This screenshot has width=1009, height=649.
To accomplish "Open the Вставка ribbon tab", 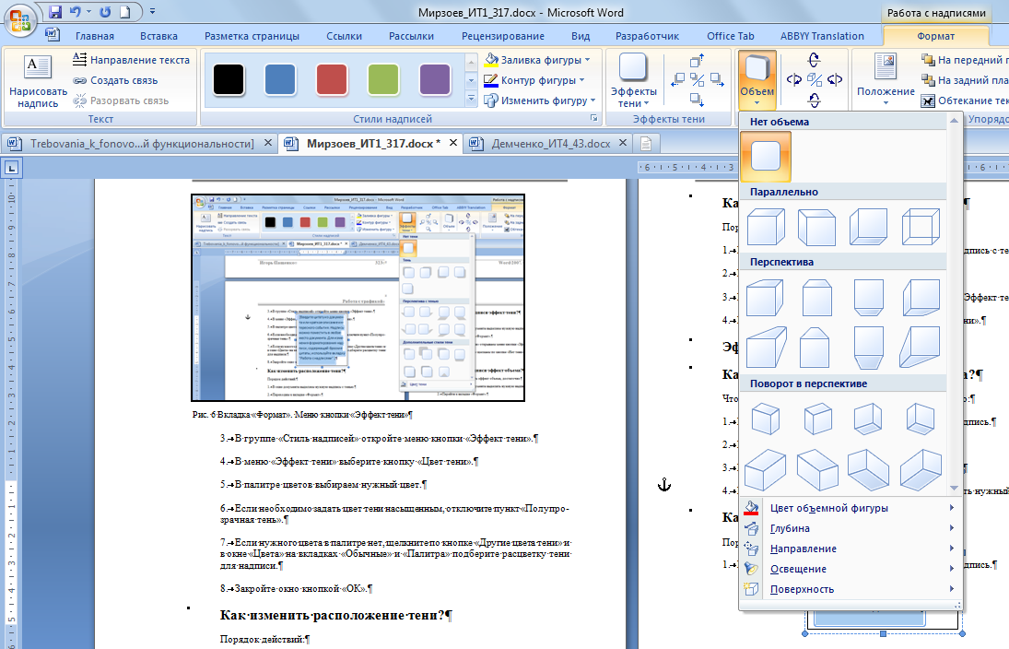I will (x=158, y=36).
